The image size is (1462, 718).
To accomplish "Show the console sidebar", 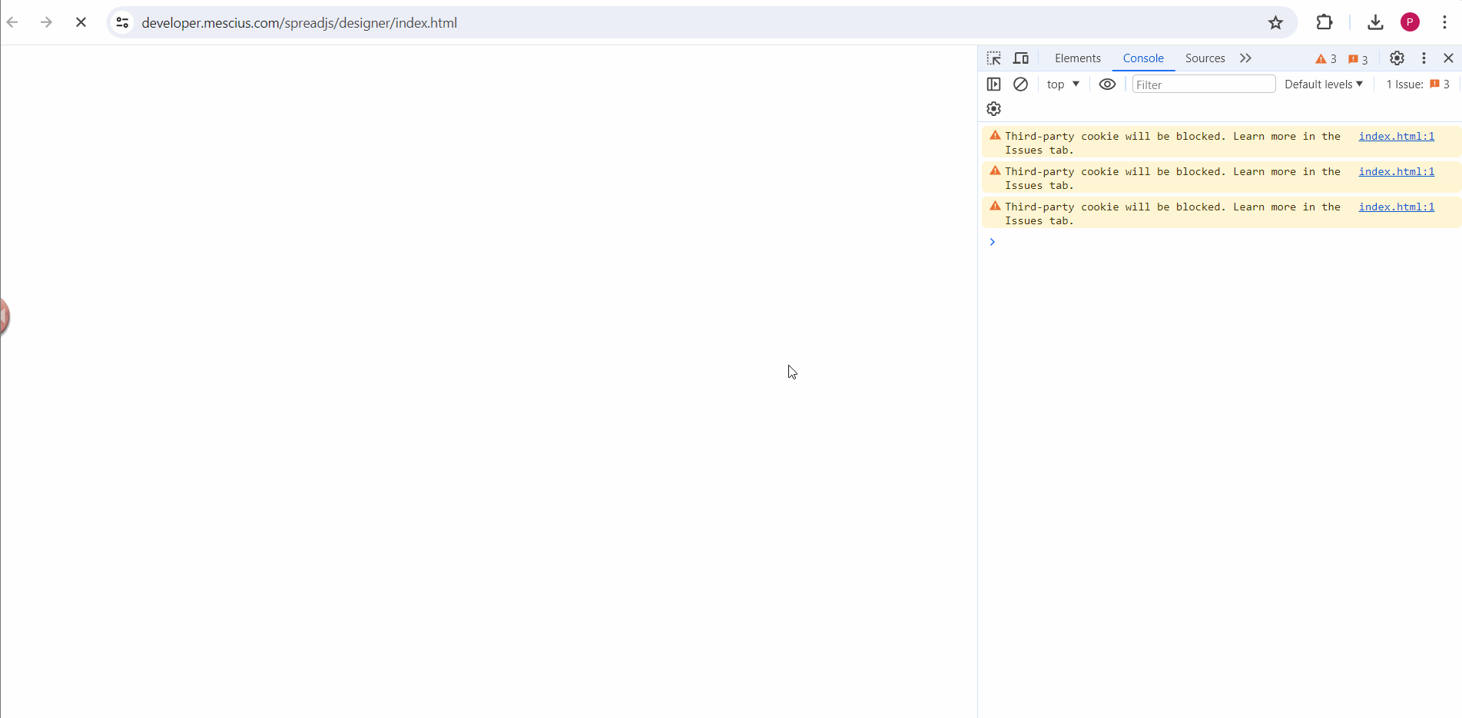I will pos(993,84).
